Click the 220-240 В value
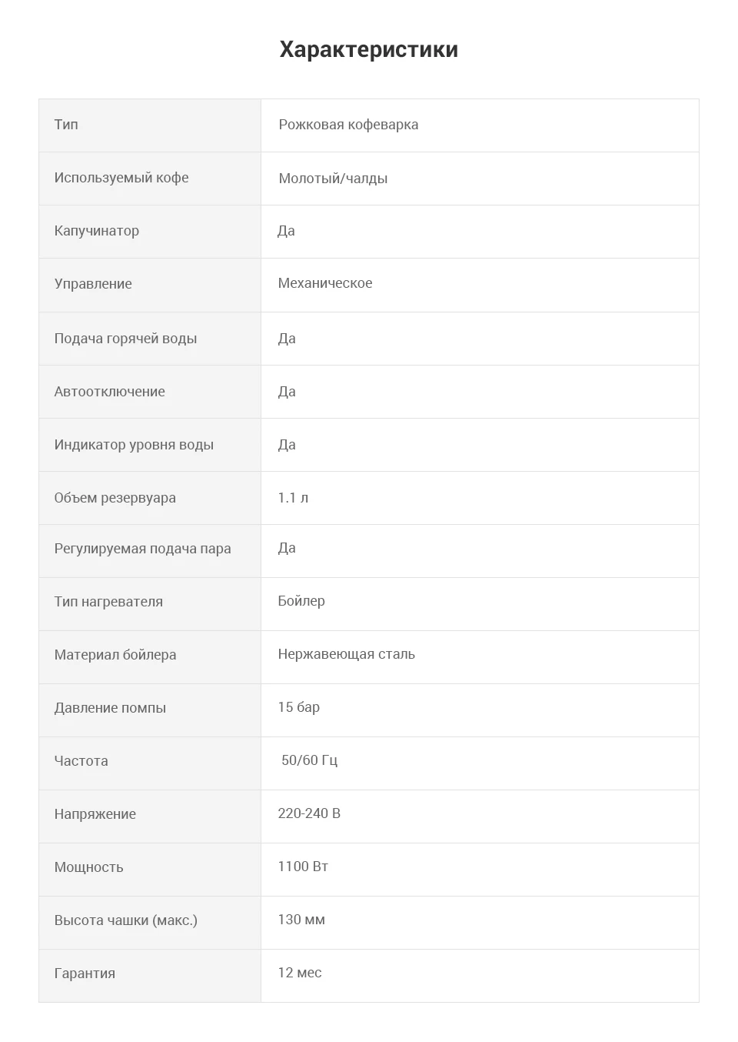 coord(309,813)
